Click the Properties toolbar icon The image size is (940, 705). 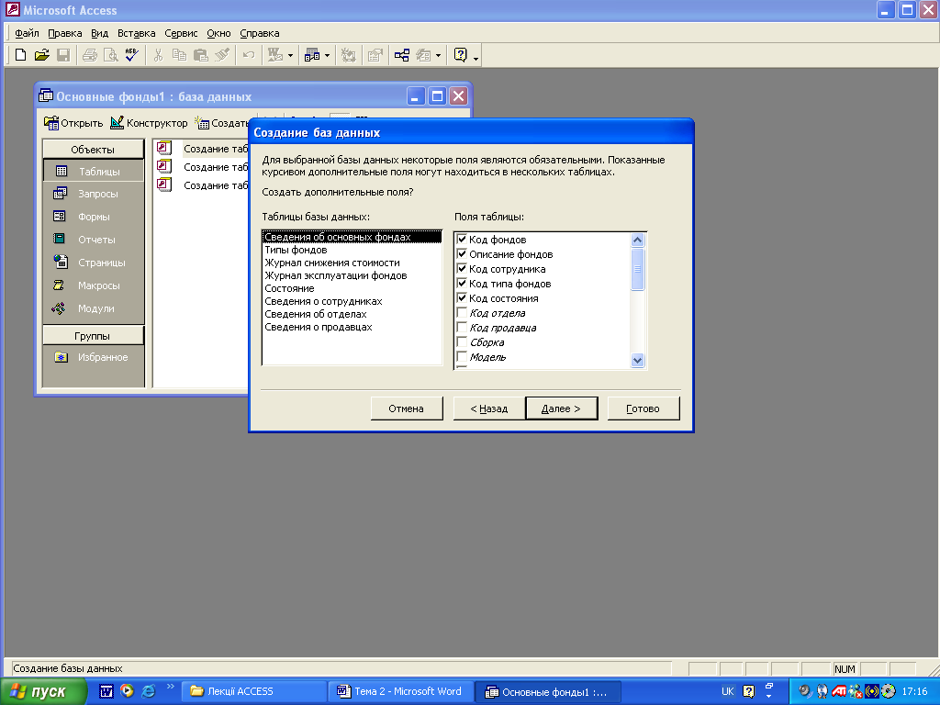coord(375,55)
